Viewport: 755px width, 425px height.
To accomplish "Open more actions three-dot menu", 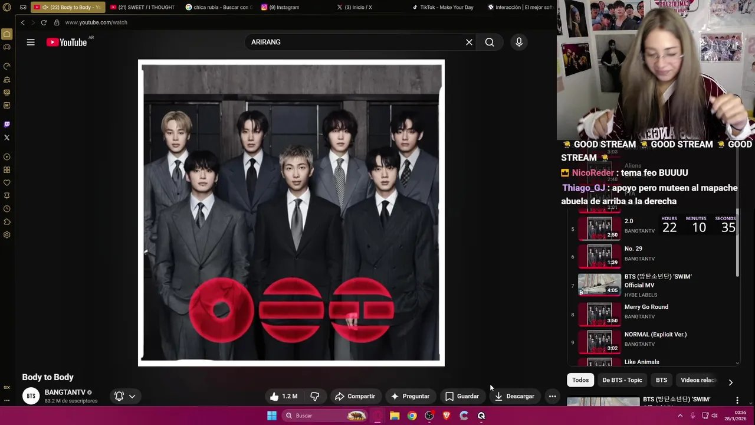I will coord(552,396).
